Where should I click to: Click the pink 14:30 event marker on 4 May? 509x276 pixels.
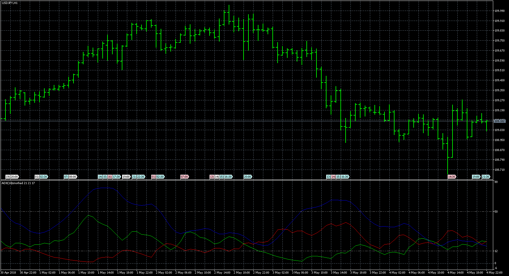click(x=452, y=177)
